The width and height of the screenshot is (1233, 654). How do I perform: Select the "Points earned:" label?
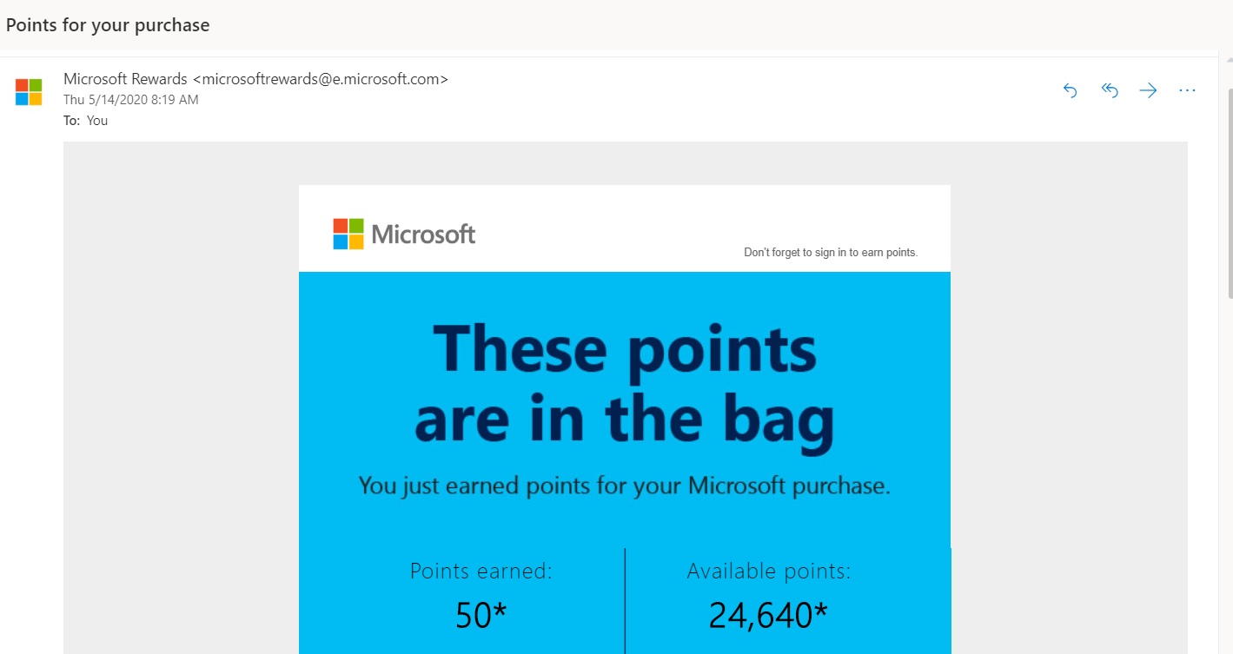[x=481, y=571]
